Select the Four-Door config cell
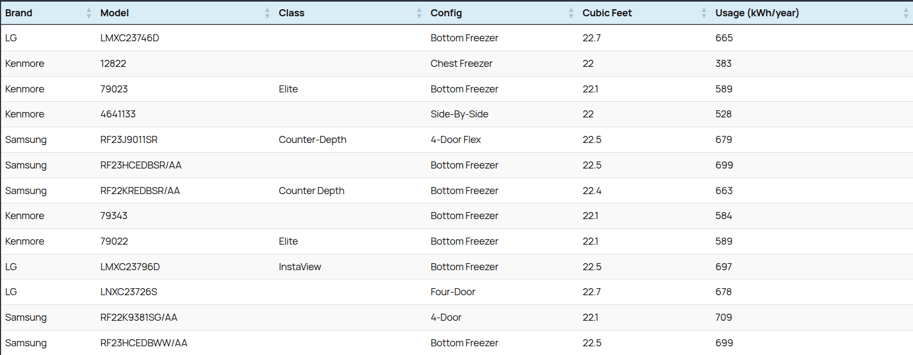This screenshot has height=355, width=913. click(452, 292)
